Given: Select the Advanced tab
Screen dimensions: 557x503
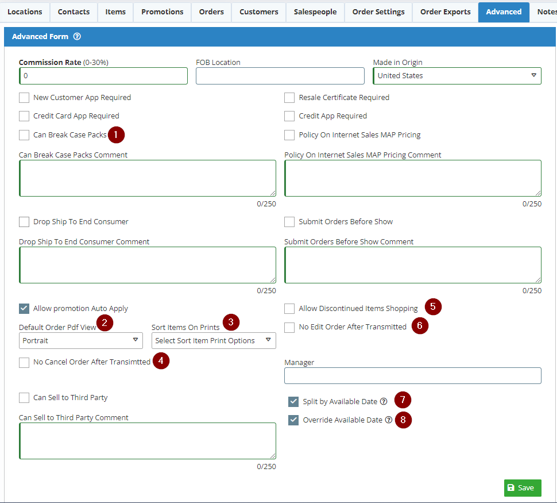Looking at the screenshot, I should coord(504,11).
